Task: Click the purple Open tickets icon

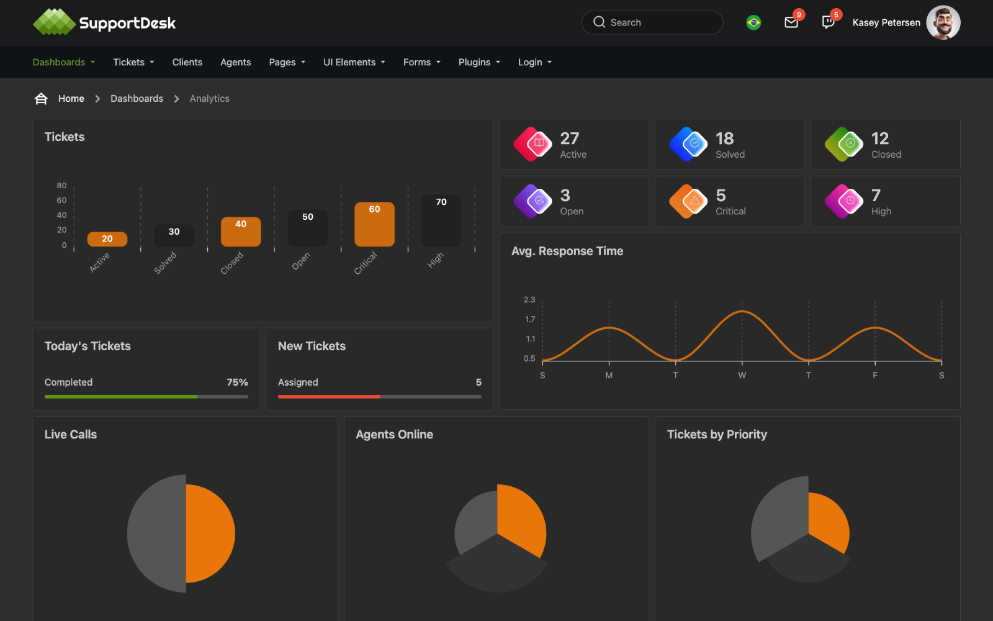Action: pyautogui.click(x=532, y=201)
